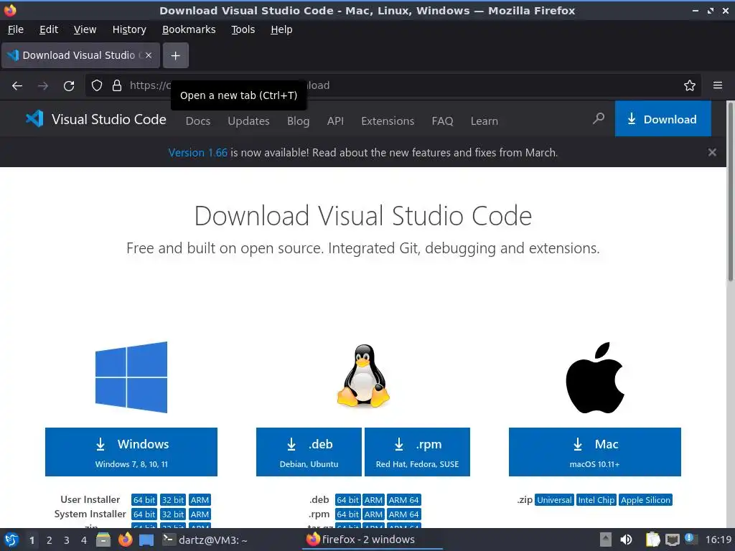Viewport: 735px width, 551px height.
Task: Open the tracking protection shield icon
Action: (97, 85)
